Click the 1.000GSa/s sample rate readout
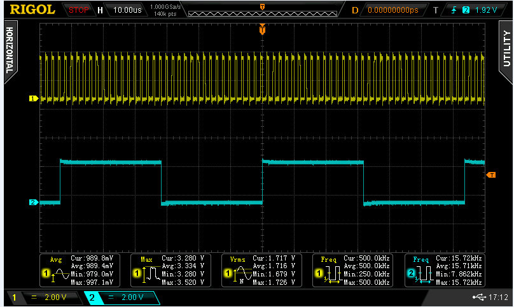 [x=165, y=6]
